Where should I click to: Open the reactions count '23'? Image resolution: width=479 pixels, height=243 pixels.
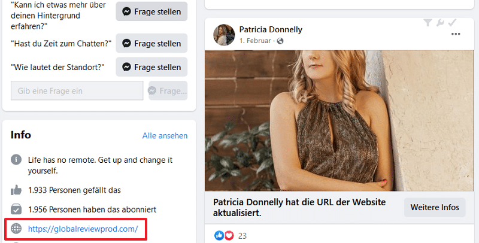coord(242,236)
